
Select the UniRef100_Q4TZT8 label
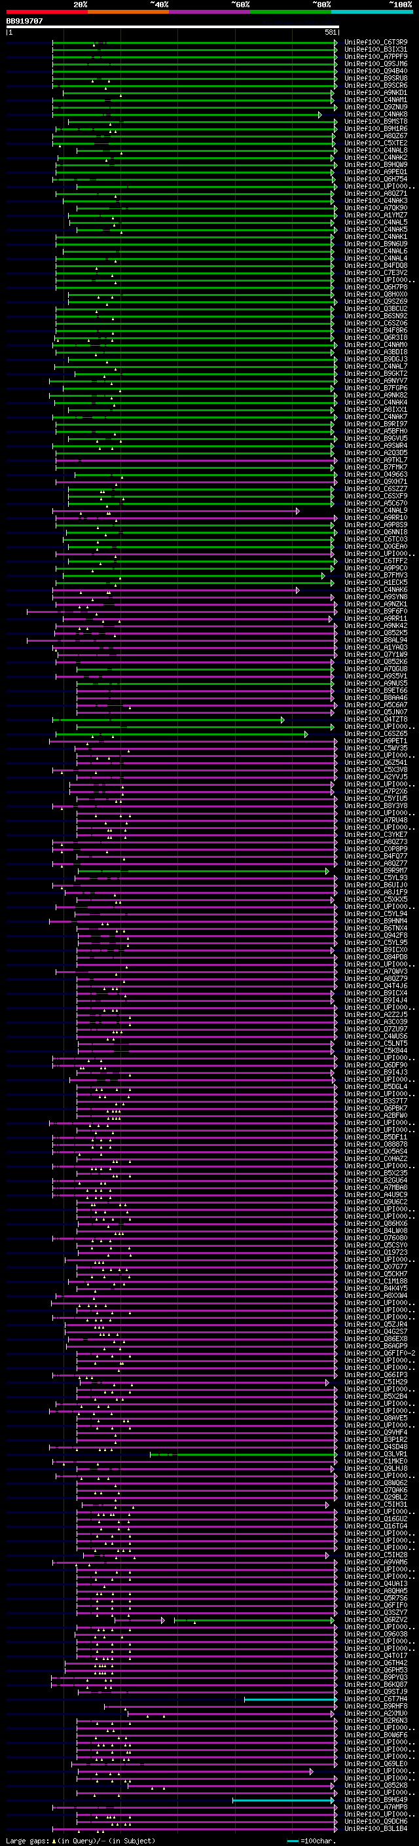point(376,720)
